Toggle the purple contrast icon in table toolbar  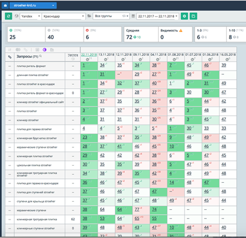(x=45, y=50)
